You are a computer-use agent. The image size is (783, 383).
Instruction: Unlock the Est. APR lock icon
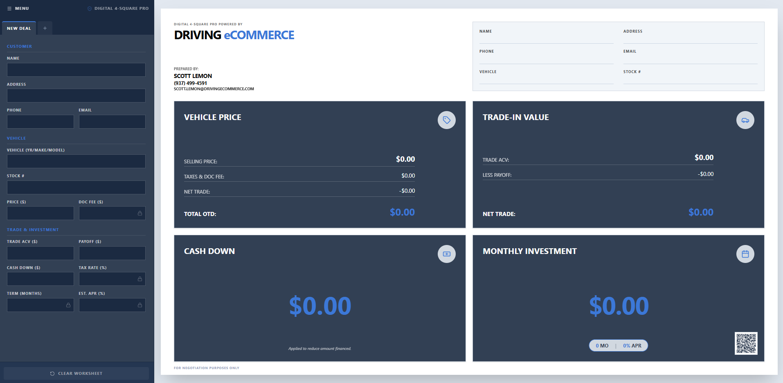coord(140,305)
